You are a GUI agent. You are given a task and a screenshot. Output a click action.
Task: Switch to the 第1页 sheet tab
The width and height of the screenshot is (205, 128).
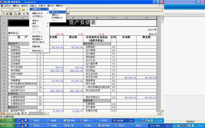tap(24, 114)
